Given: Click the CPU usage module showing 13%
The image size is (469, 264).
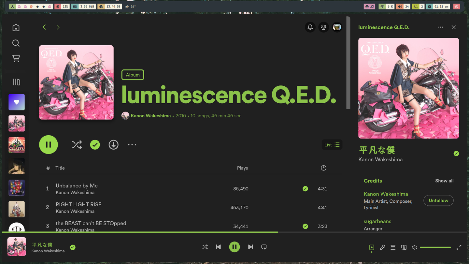Looking at the screenshot, I should [x=62, y=7].
